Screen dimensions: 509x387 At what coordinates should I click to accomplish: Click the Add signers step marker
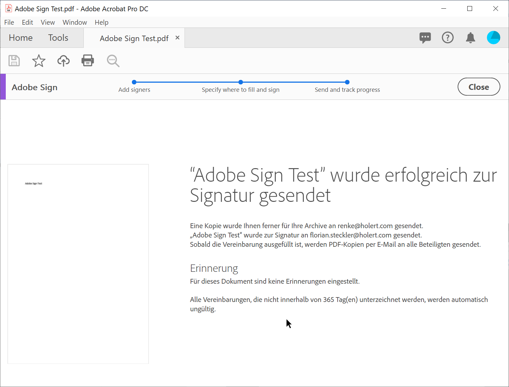pos(134,82)
